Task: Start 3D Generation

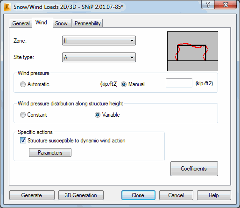Action: [81, 195]
